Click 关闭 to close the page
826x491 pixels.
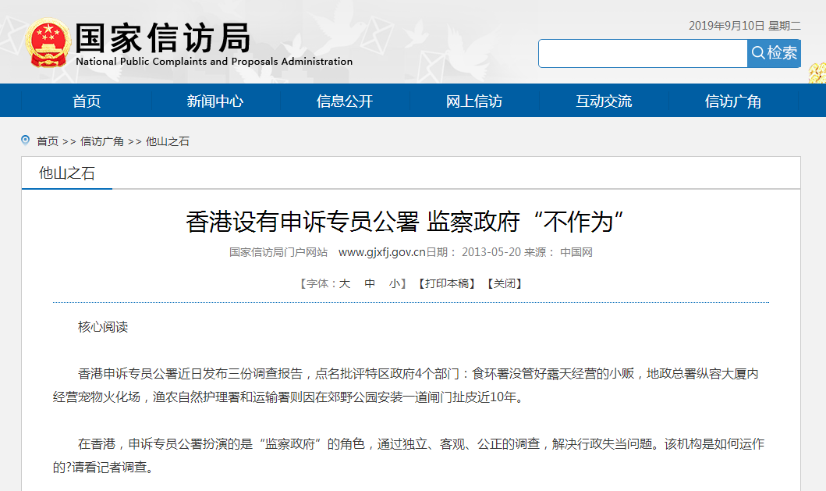pos(504,283)
